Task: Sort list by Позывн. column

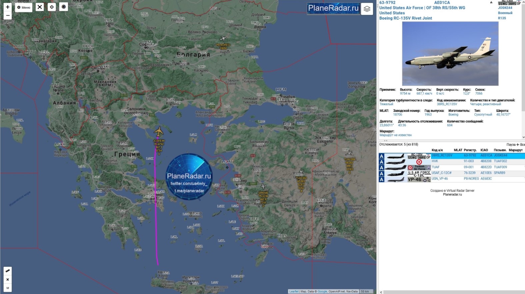Action: (500, 150)
